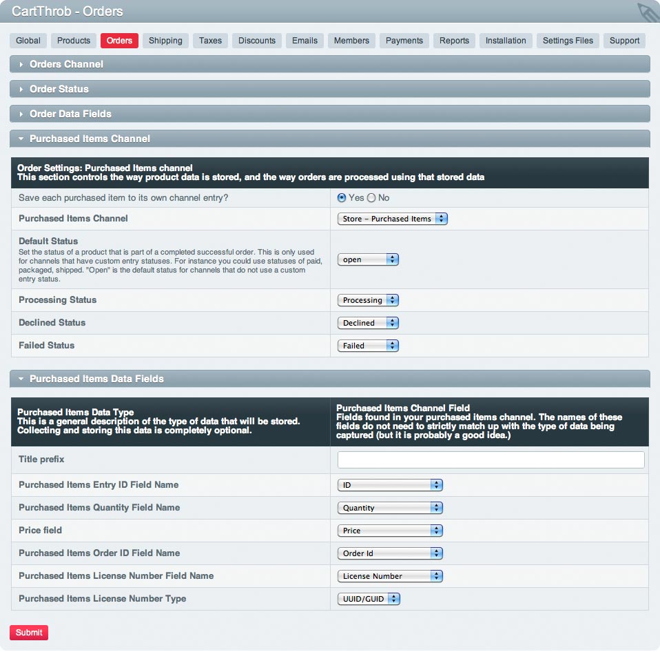Click the Submit button
This screenshot has height=652, width=660.
click(x=29, y=633)
